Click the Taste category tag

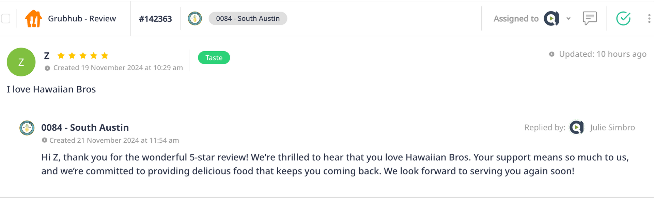point(214,58)
